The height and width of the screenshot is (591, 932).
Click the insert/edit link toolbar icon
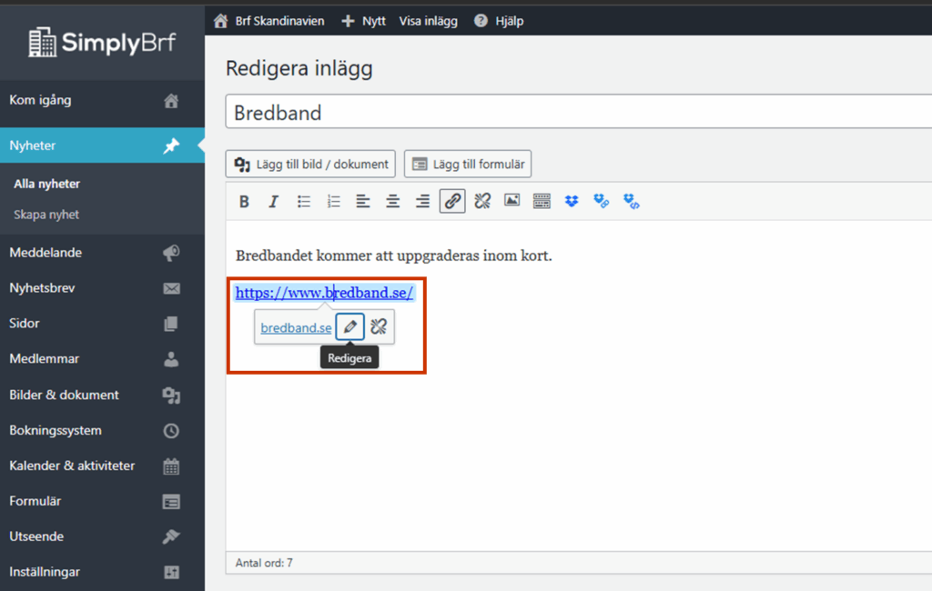coord(452,201)
